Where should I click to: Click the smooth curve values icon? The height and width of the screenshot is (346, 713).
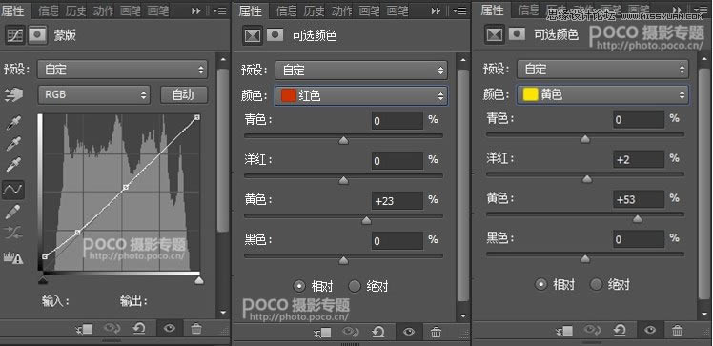(x=13, y=234)
